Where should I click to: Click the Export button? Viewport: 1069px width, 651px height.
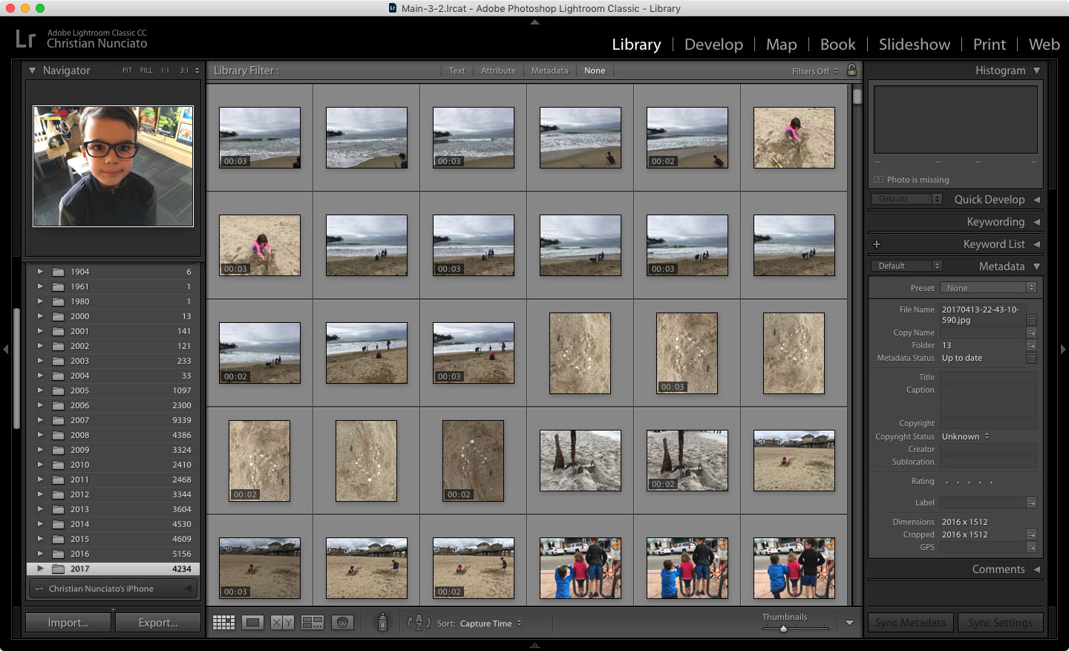[x=158, y=623]
